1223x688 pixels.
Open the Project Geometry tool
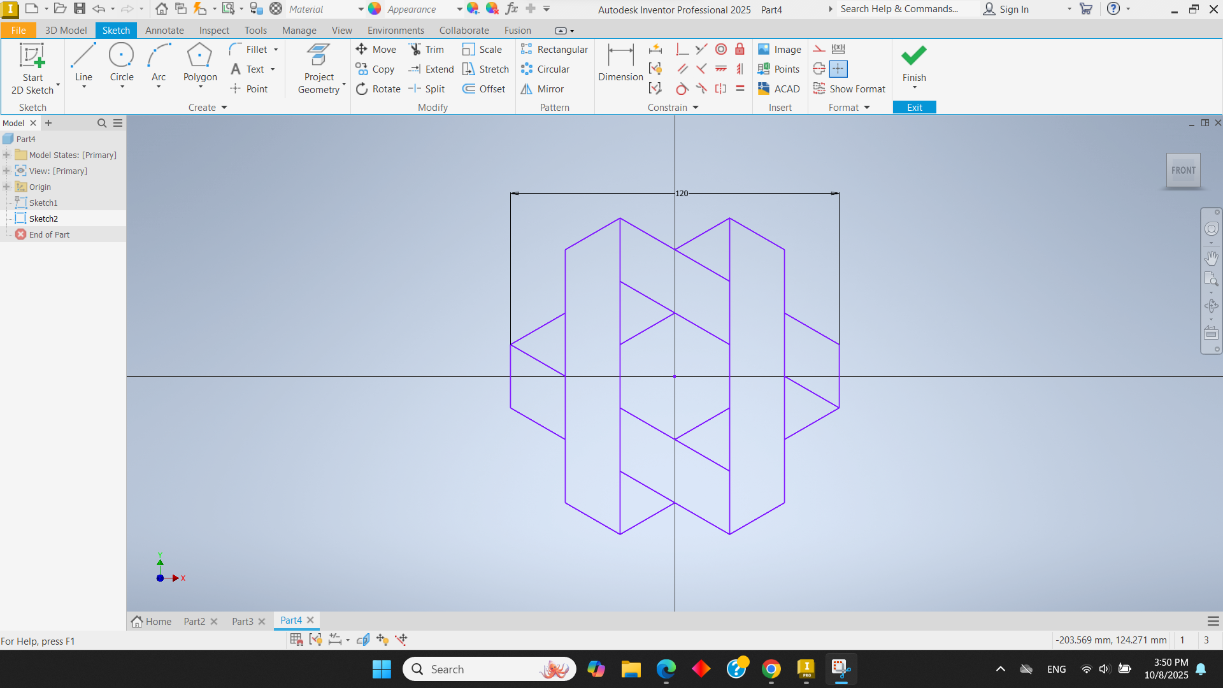[x=318, y=69]
